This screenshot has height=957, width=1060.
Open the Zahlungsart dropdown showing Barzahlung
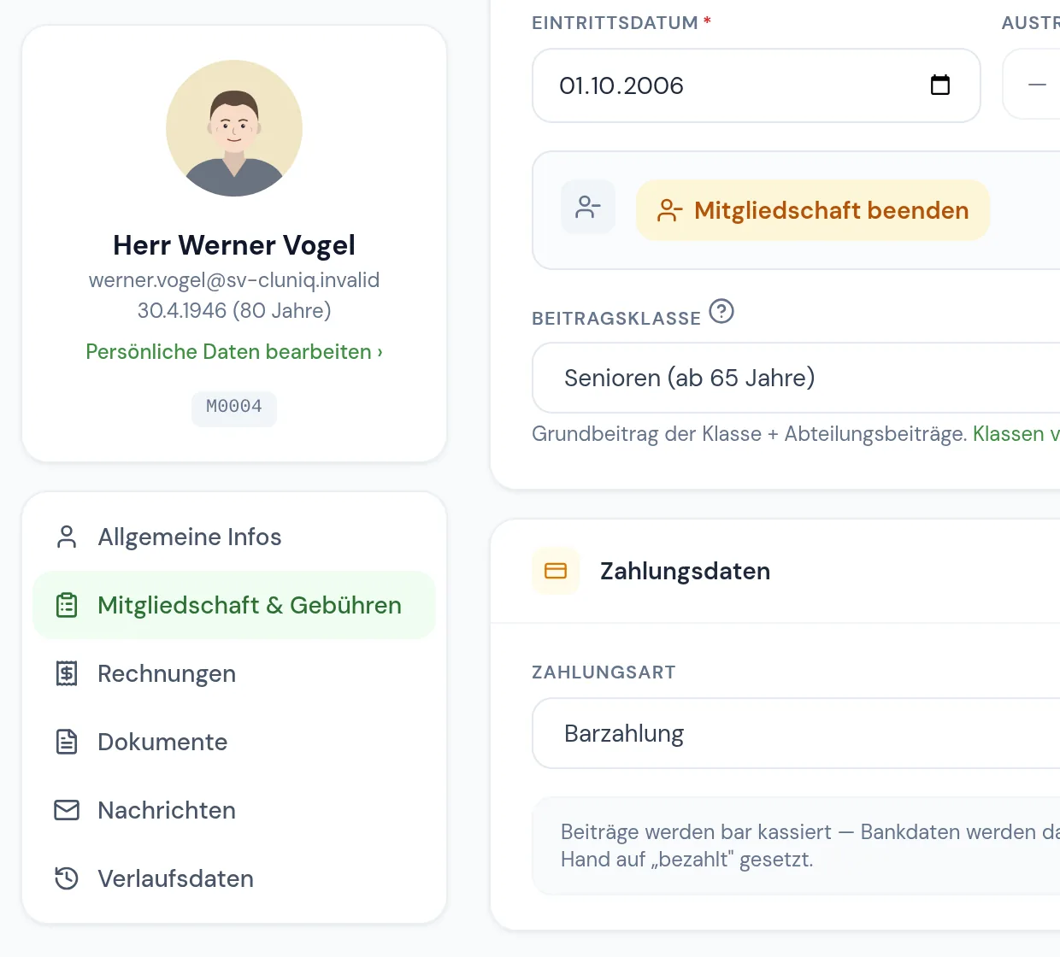coord(796,733)
